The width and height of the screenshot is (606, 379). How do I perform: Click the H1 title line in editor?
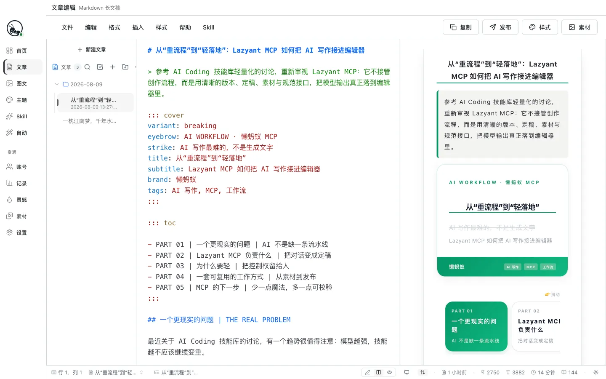click(256, 50)
